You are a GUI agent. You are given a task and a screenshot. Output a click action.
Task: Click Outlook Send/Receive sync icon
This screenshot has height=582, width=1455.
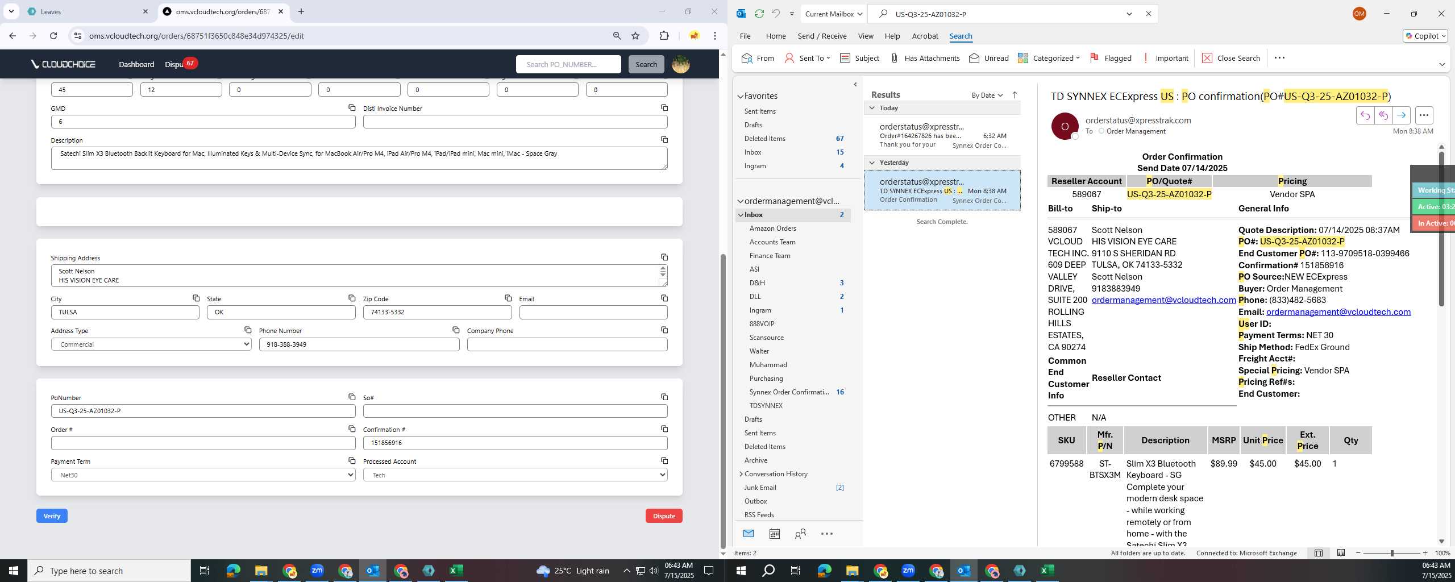click(759, 14)
